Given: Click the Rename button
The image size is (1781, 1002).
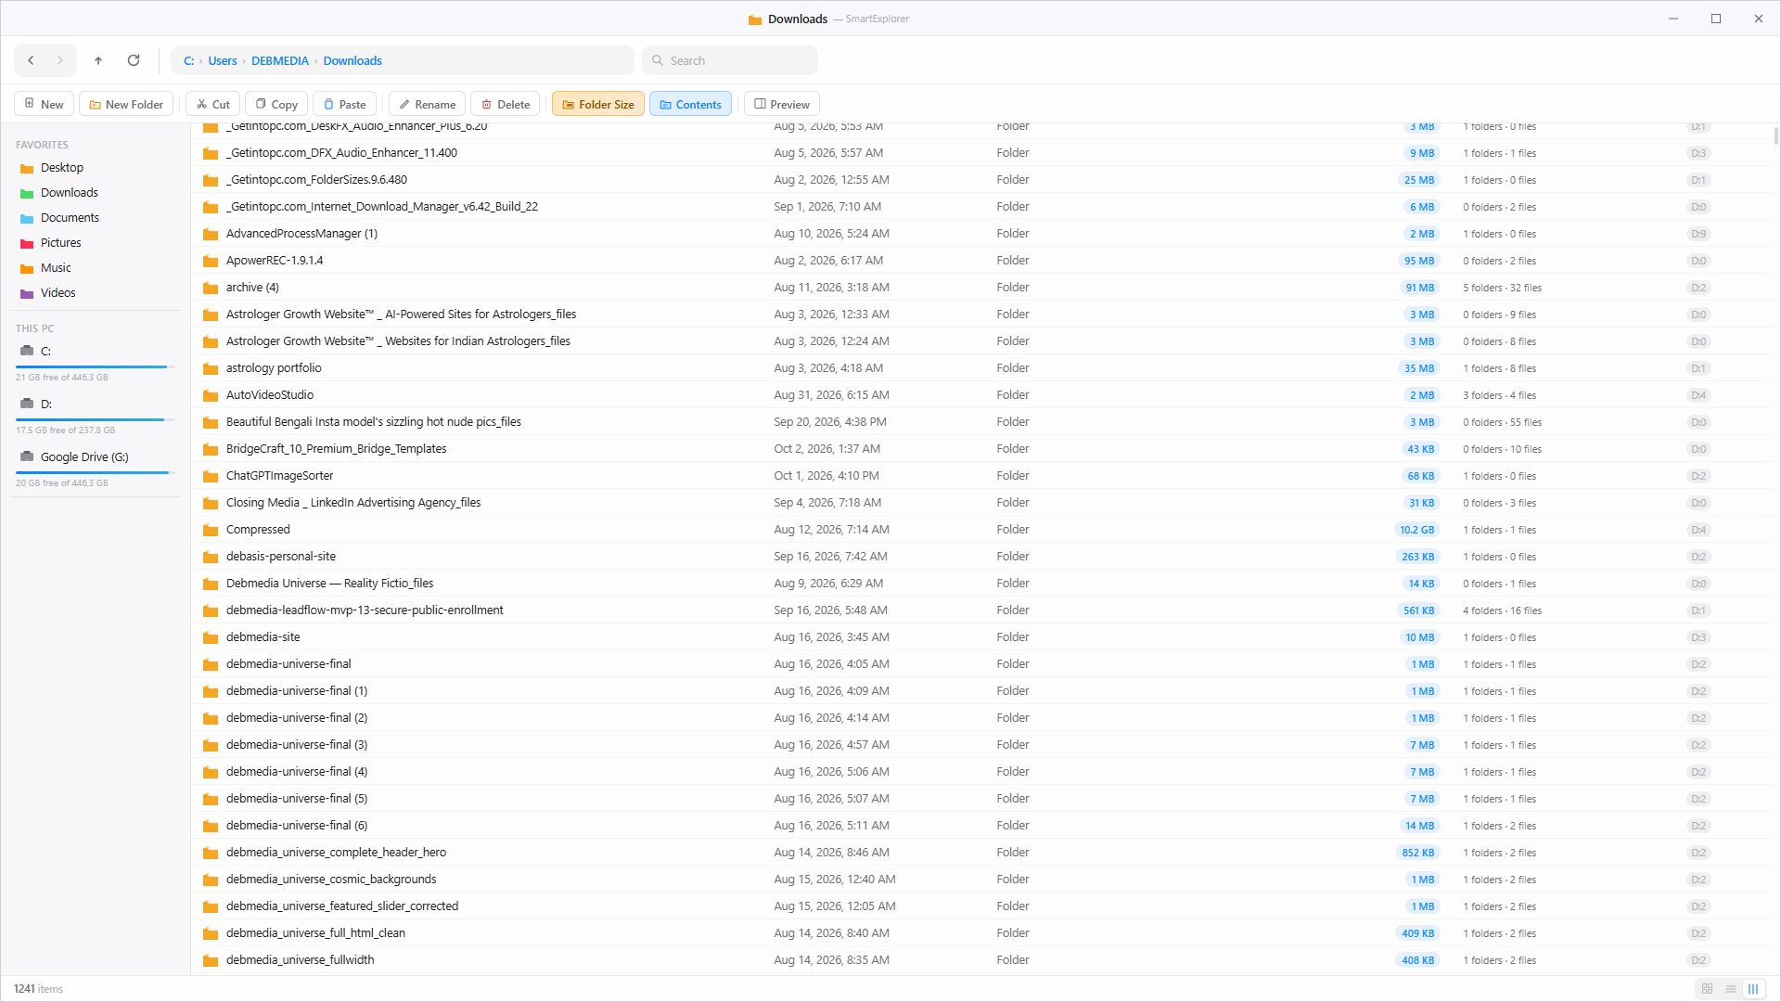Looking at the screenshot, I should coord(427,104).
